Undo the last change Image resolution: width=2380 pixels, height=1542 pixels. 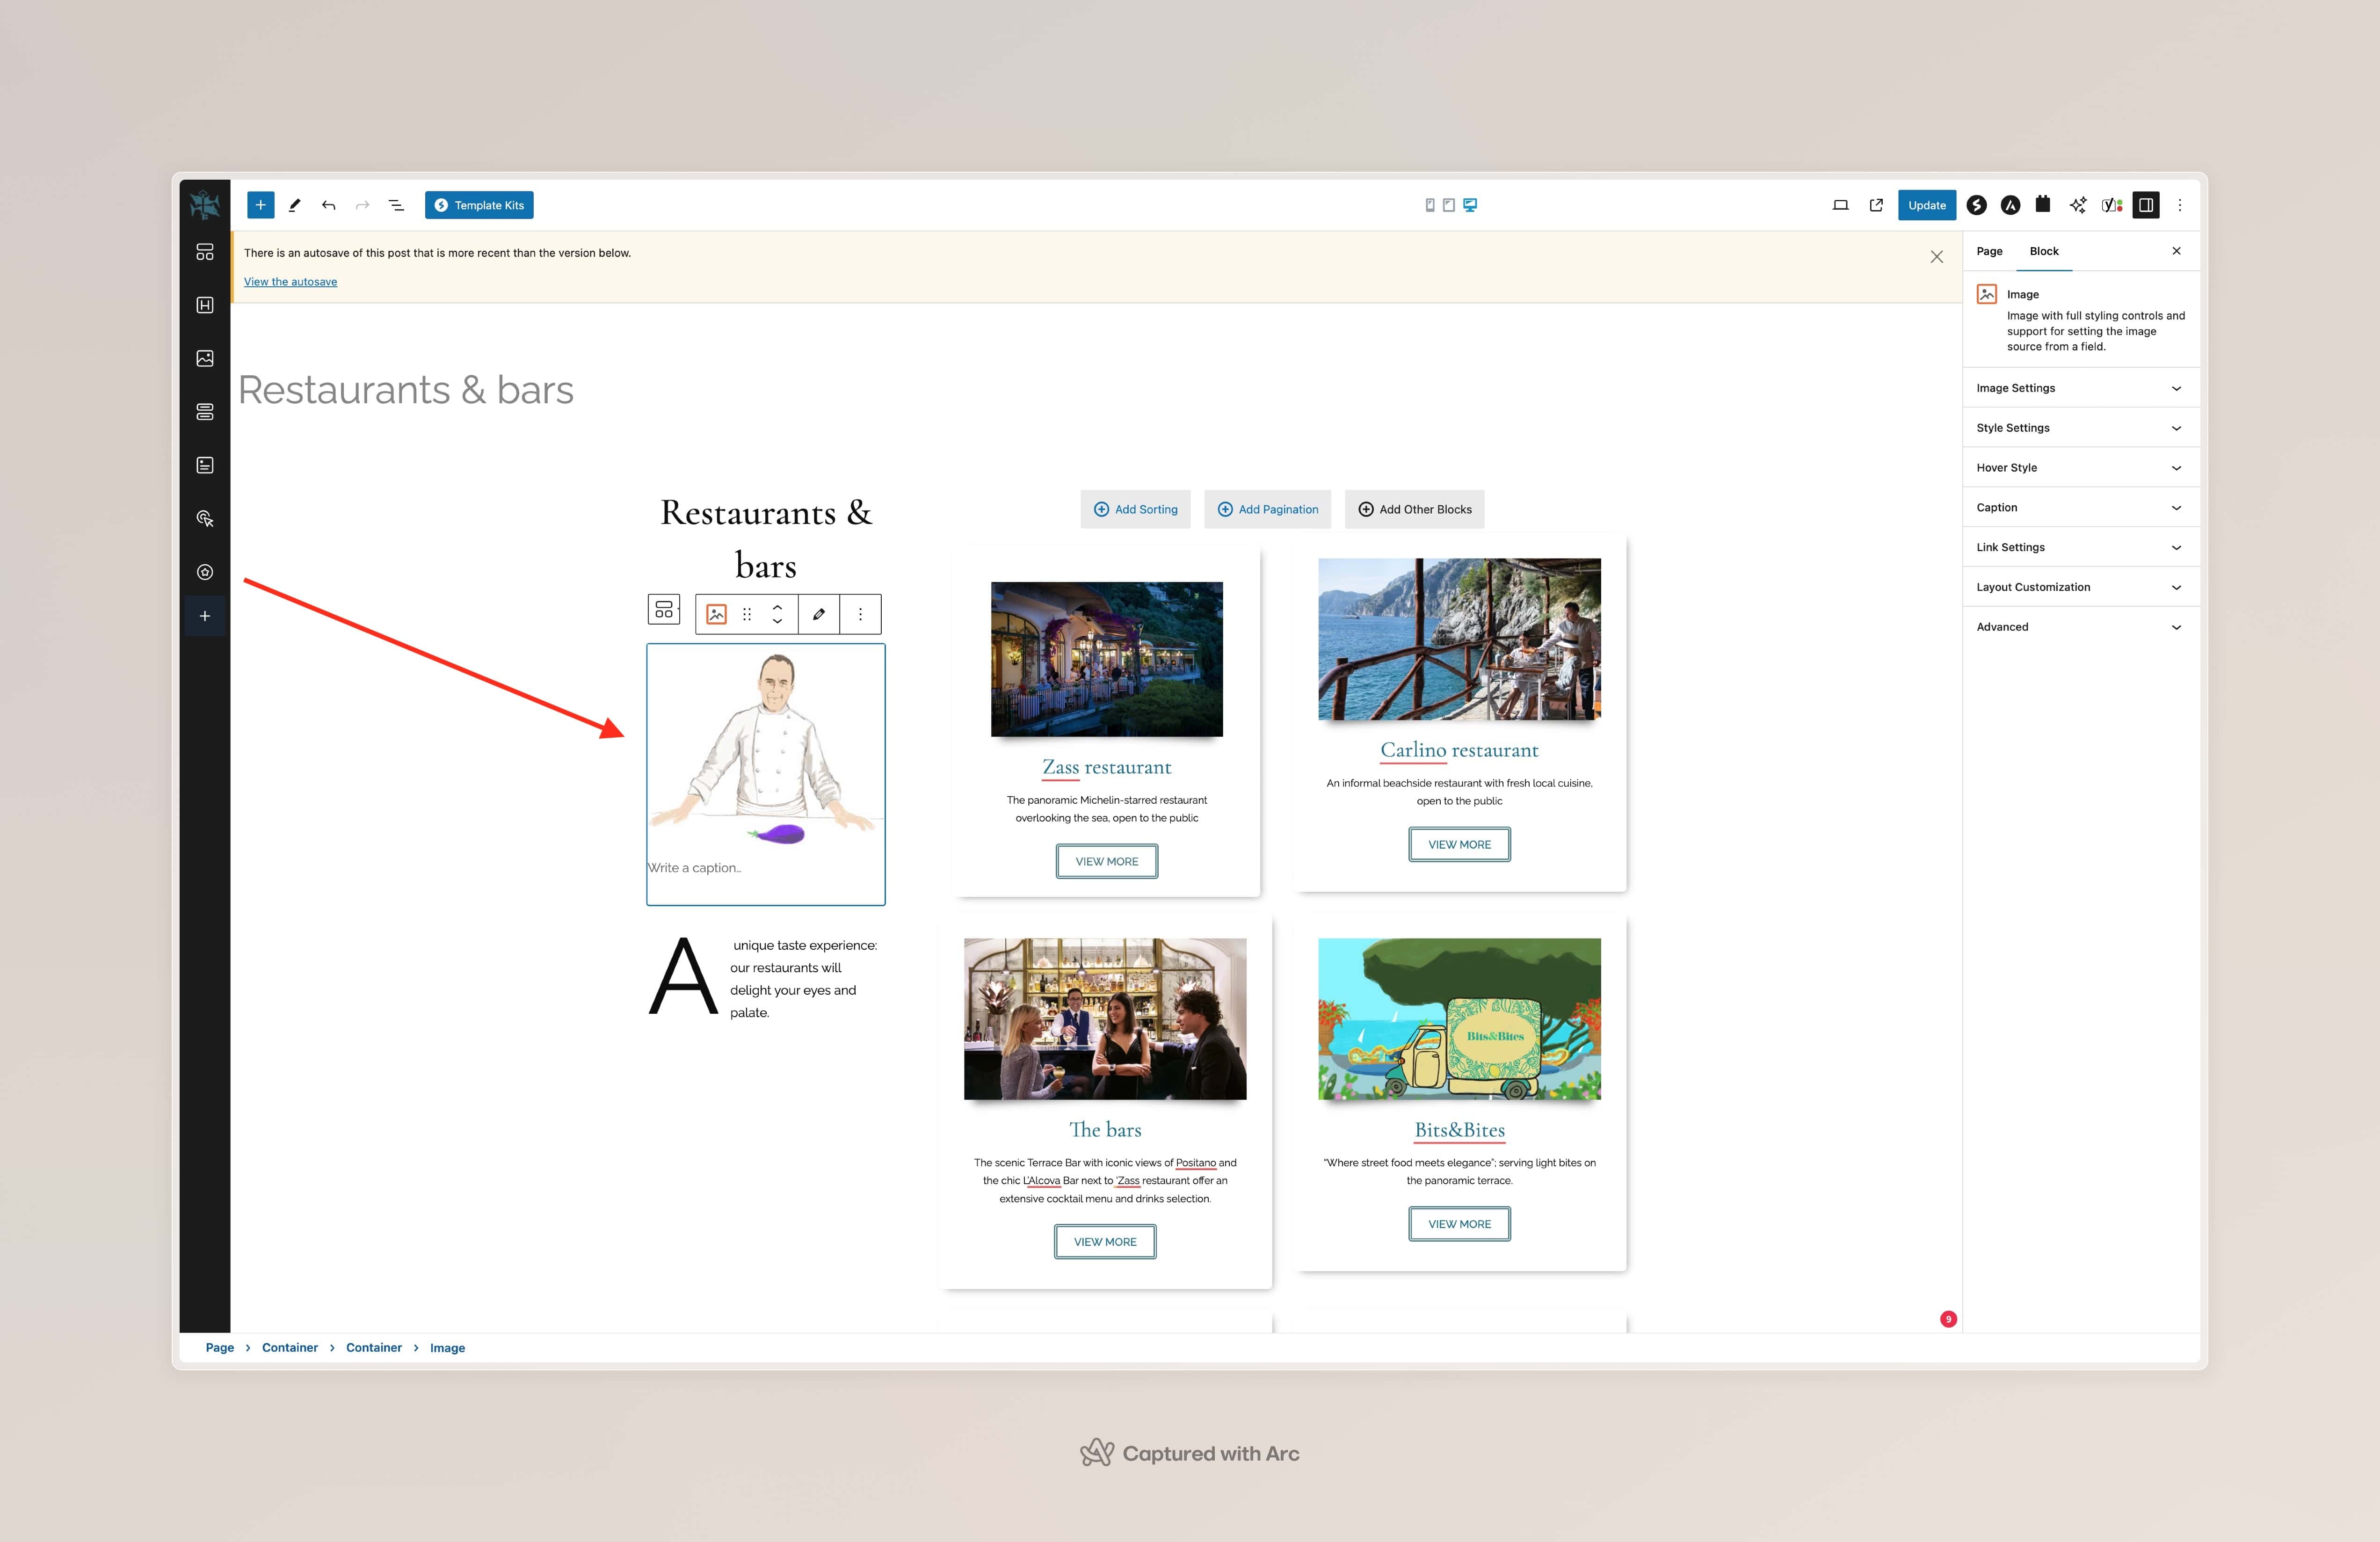[329, 205]
